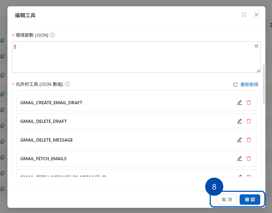272x213 pixels.
Task: Click the dialog's vertical scrollbar
Action: point(264,83)
